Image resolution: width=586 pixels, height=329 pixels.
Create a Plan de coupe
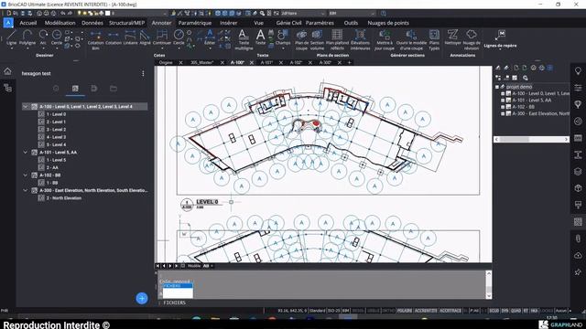[301, 39]
